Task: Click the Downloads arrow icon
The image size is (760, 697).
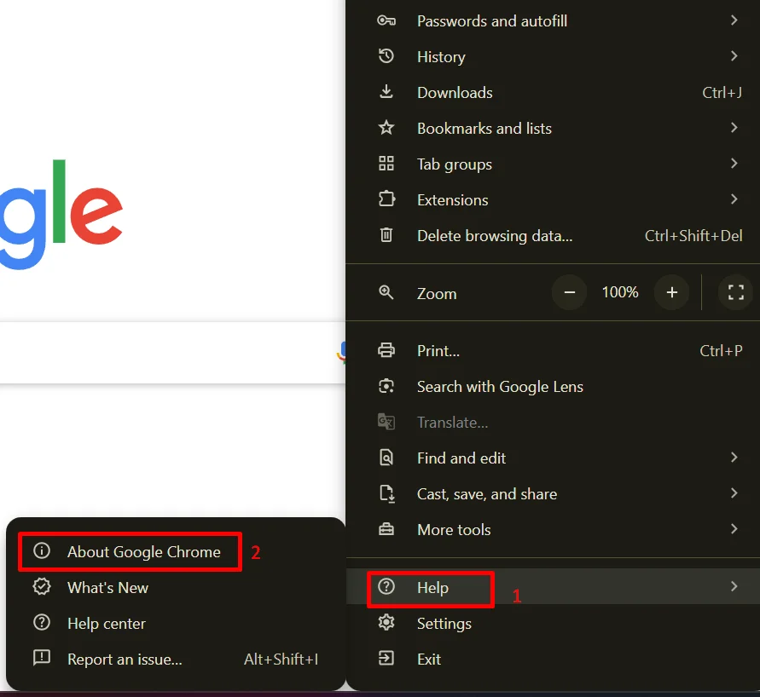Action: coord(386,92)
